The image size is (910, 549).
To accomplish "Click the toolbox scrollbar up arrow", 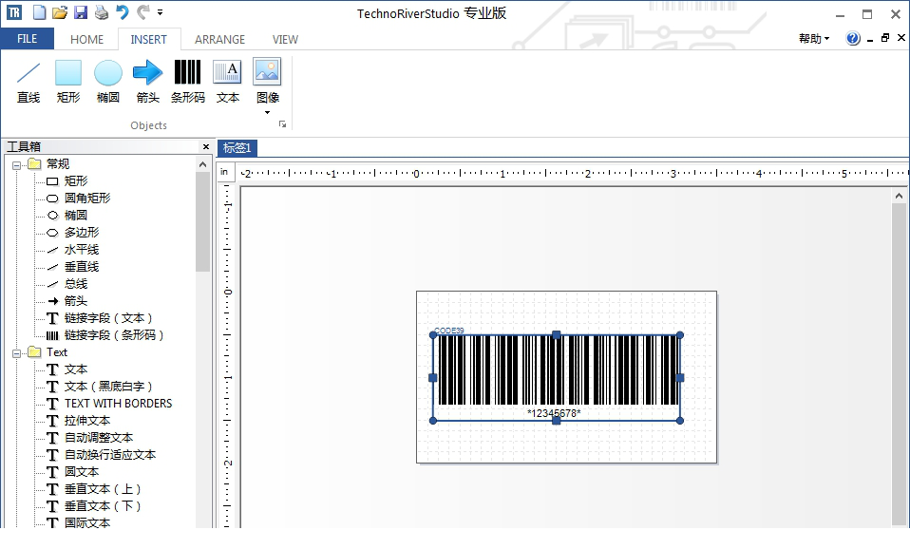I will [202, 165].
